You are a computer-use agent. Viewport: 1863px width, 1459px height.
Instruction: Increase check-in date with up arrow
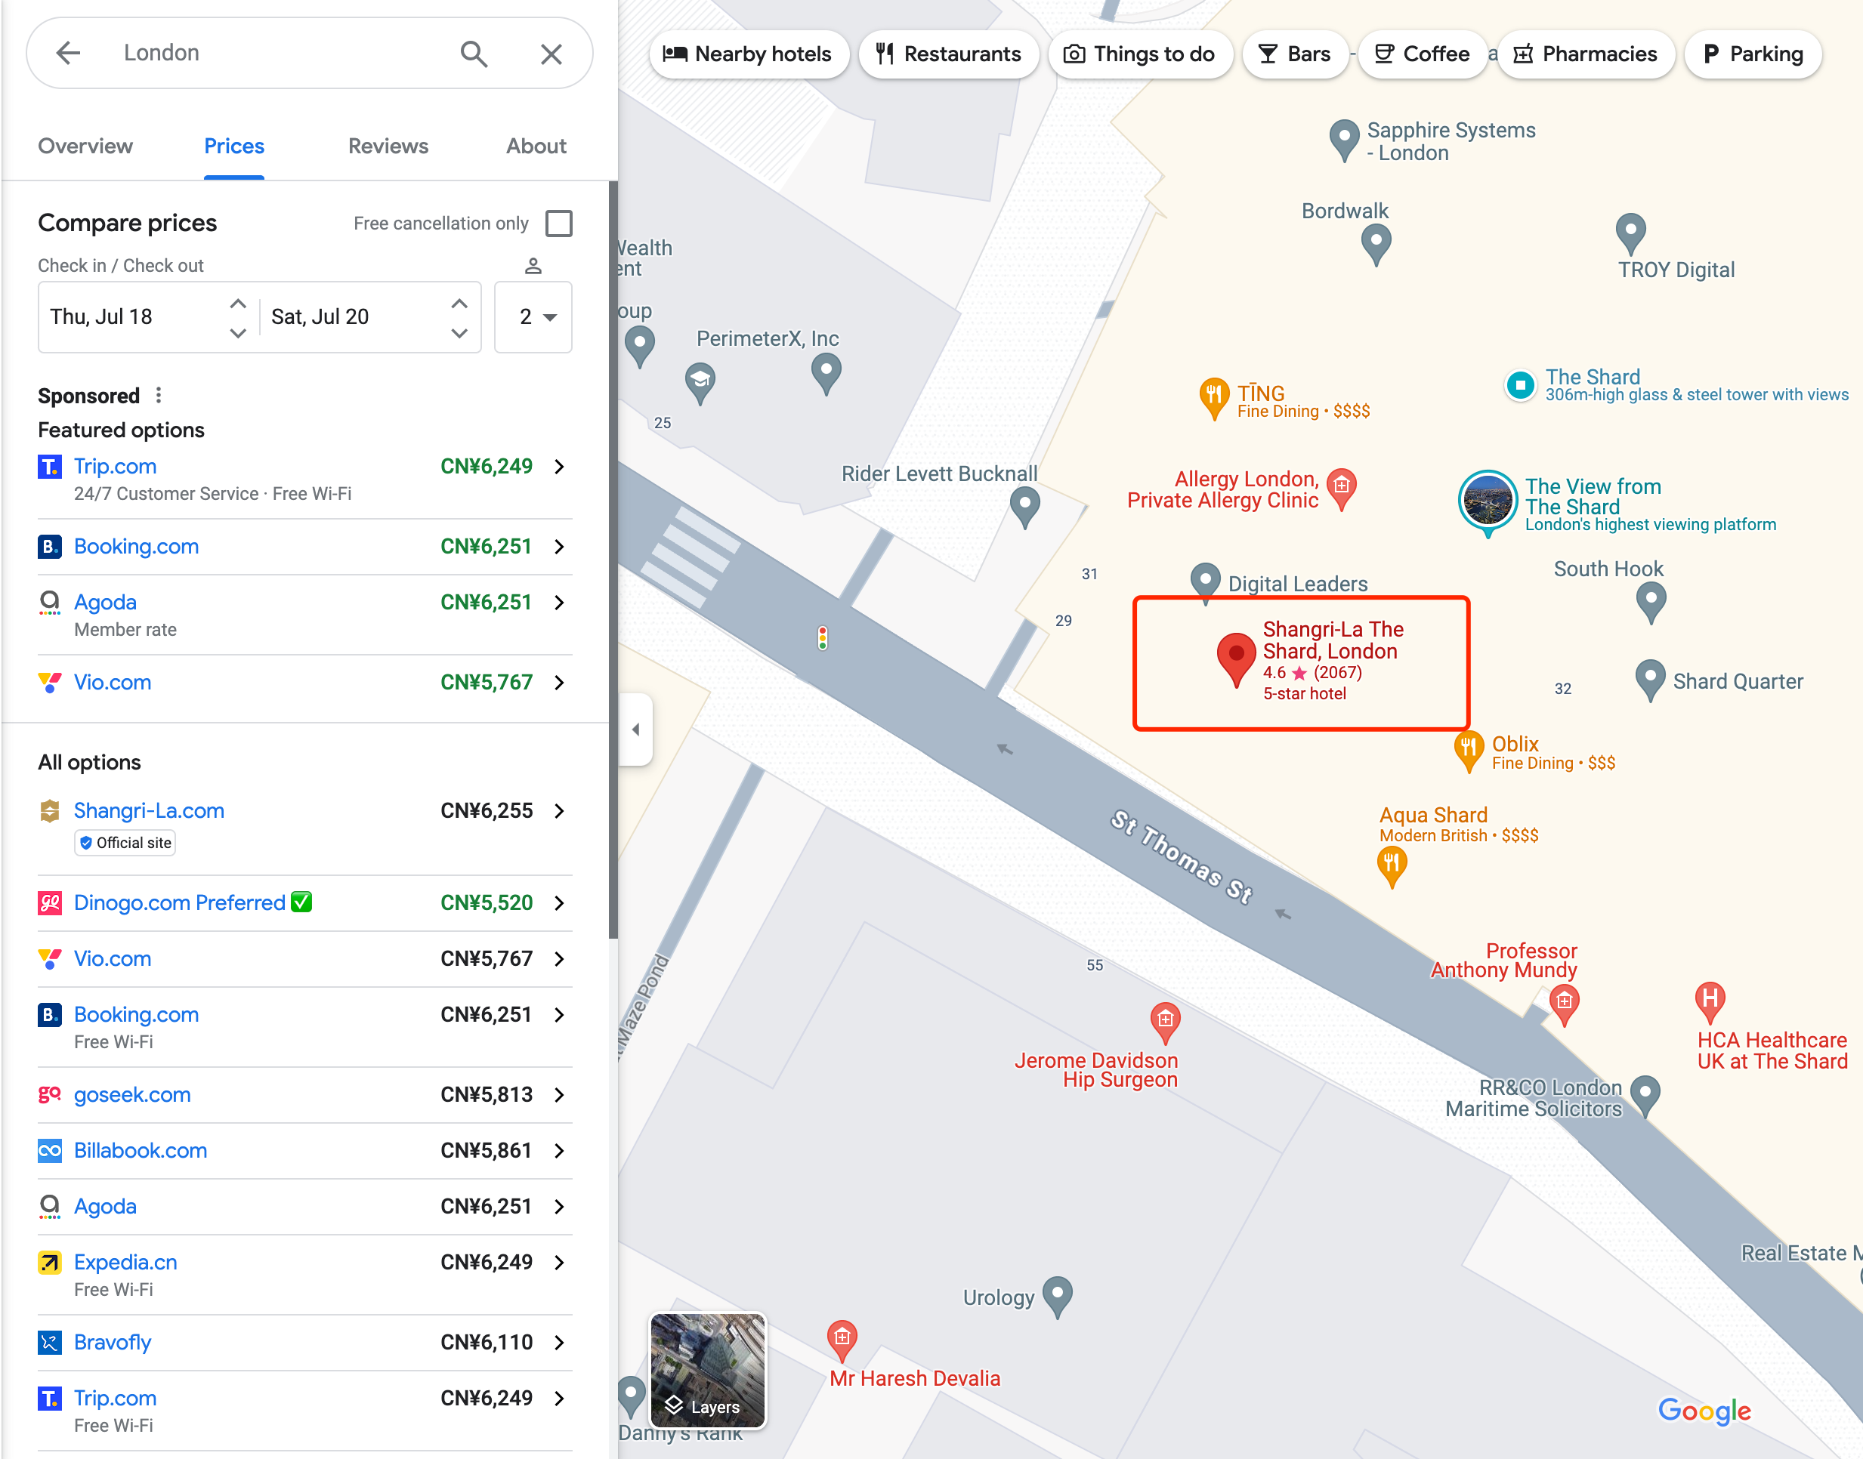(239, 304)
